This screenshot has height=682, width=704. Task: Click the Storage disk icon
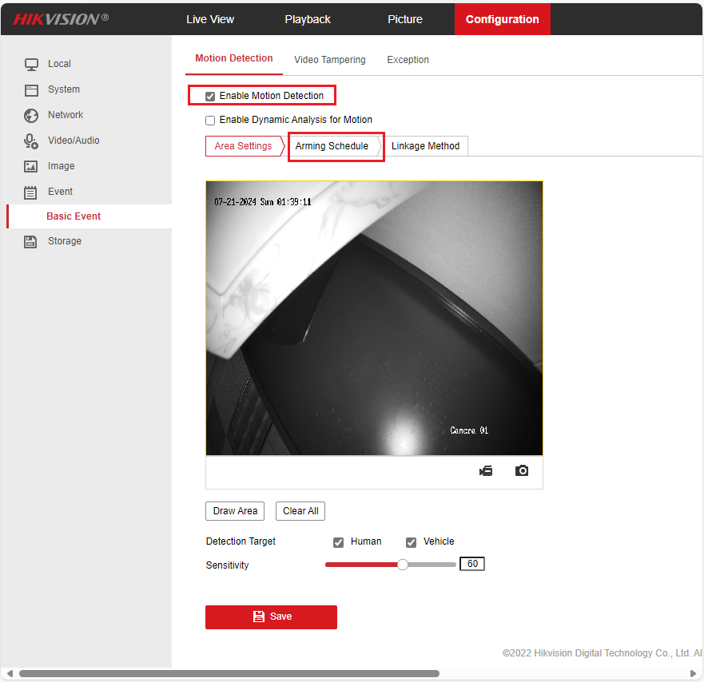pyautogui.click(x=31, y=241)
